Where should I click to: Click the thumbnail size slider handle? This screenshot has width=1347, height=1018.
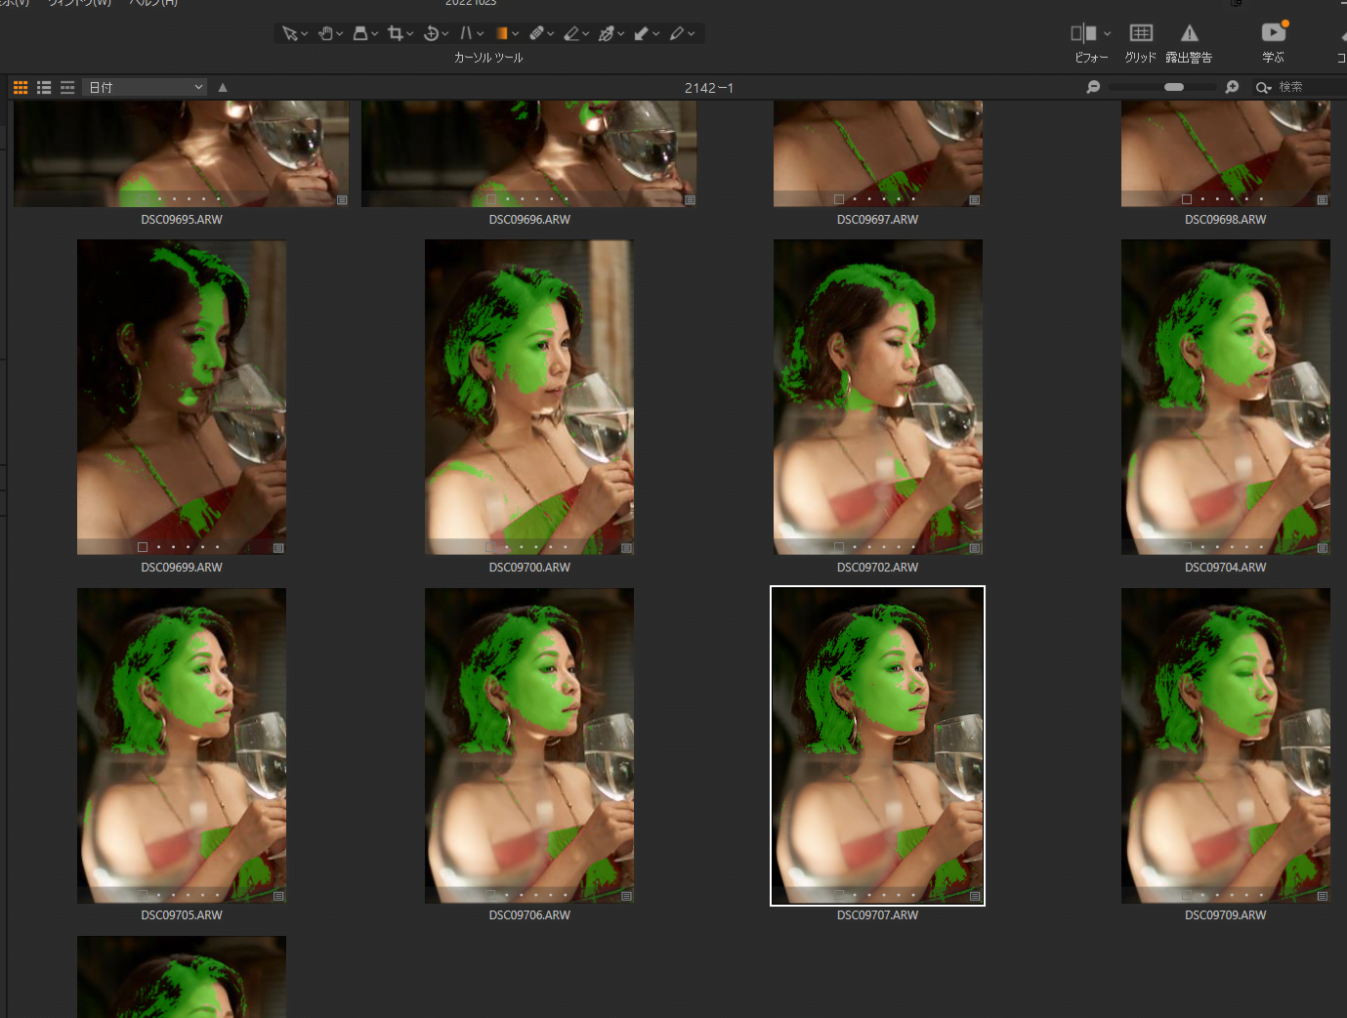(x=1174, y=88)
